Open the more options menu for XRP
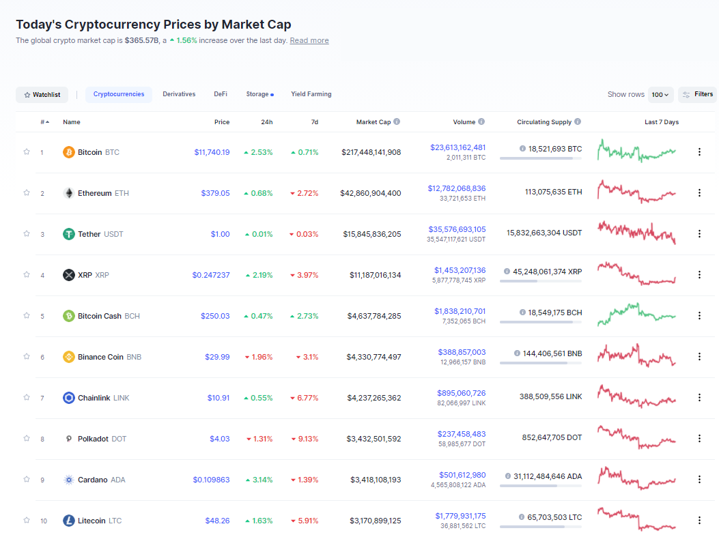The height and width of the screenshot is (537, 719). click(x=699, y=274)
